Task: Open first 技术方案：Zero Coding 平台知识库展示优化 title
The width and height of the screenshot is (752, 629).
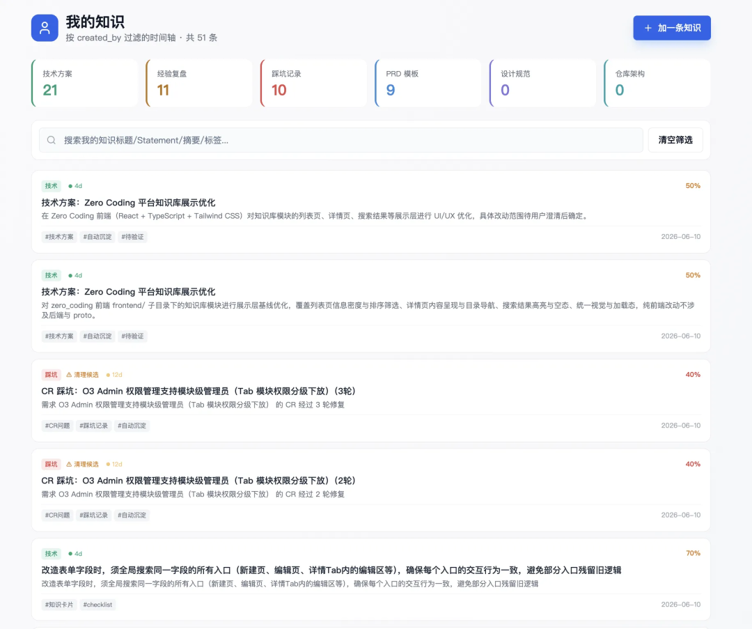Action: click(128, 203)
